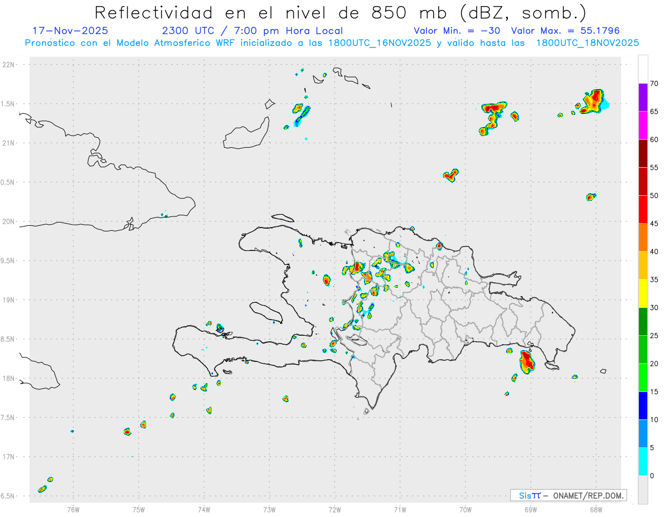The width and height of the screenshot is (669, 517).
Task: Click the '72W' longitude label
Action: click(x=334, y=509)
